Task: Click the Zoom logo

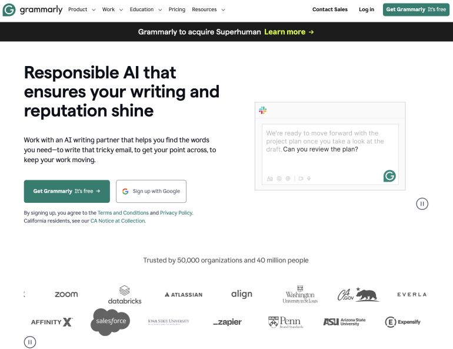Action: [x=66, y=294]
